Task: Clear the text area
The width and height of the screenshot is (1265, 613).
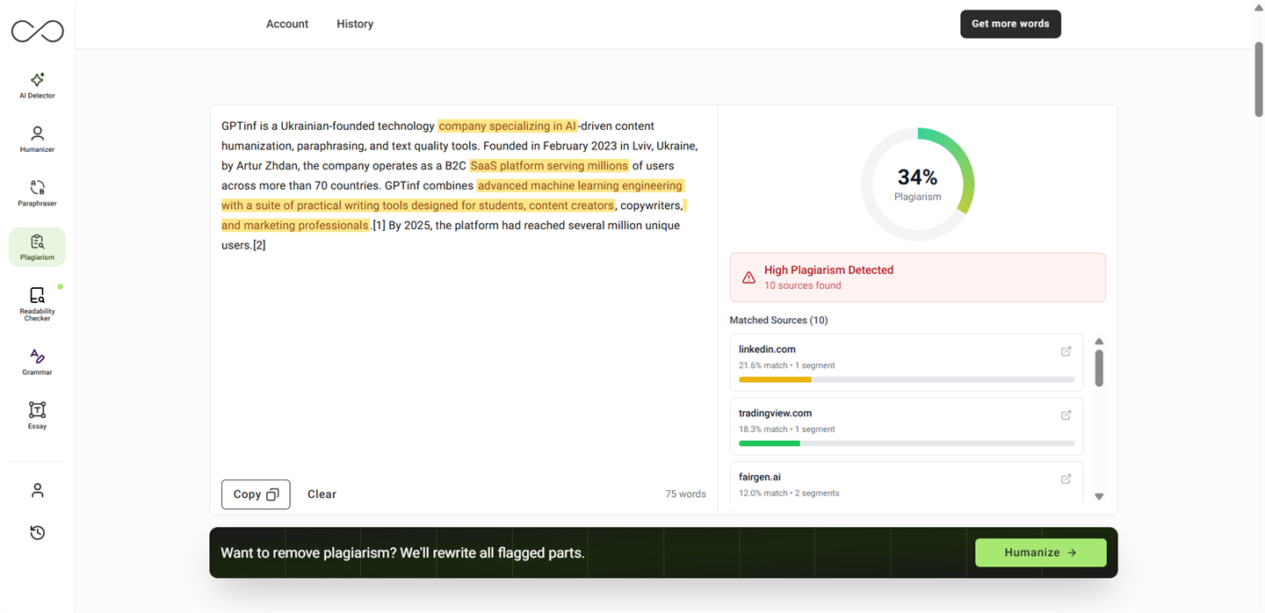Action: [x=322, y=494]
